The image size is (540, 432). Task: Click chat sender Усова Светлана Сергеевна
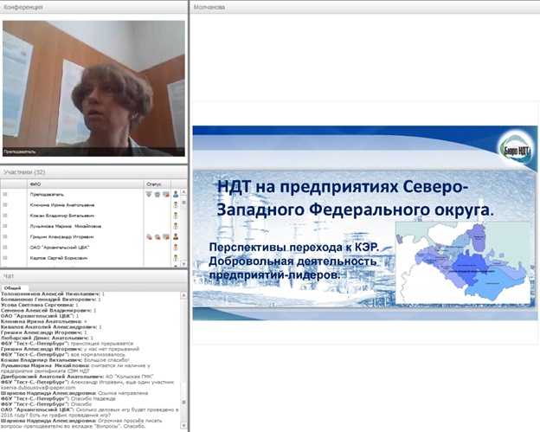coord(37,305)
